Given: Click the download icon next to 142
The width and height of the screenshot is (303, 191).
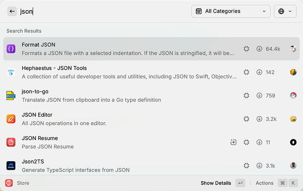Looking at the screenshot, I should 260,72.
